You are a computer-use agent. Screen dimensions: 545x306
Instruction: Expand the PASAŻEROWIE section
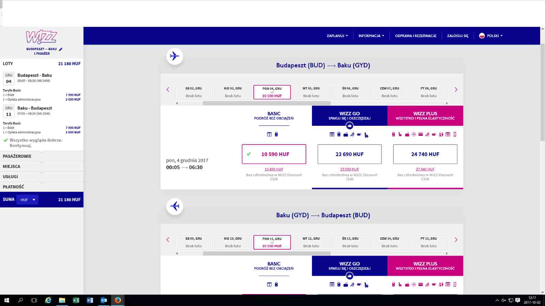point(42,156)
